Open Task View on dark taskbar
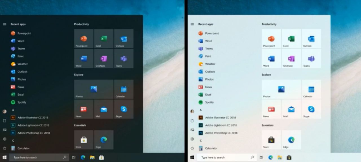This screenshot has height=162, width=361. click(x=74, y=157)
